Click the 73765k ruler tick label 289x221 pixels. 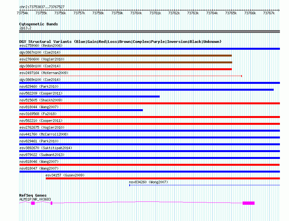pos(231,13)
